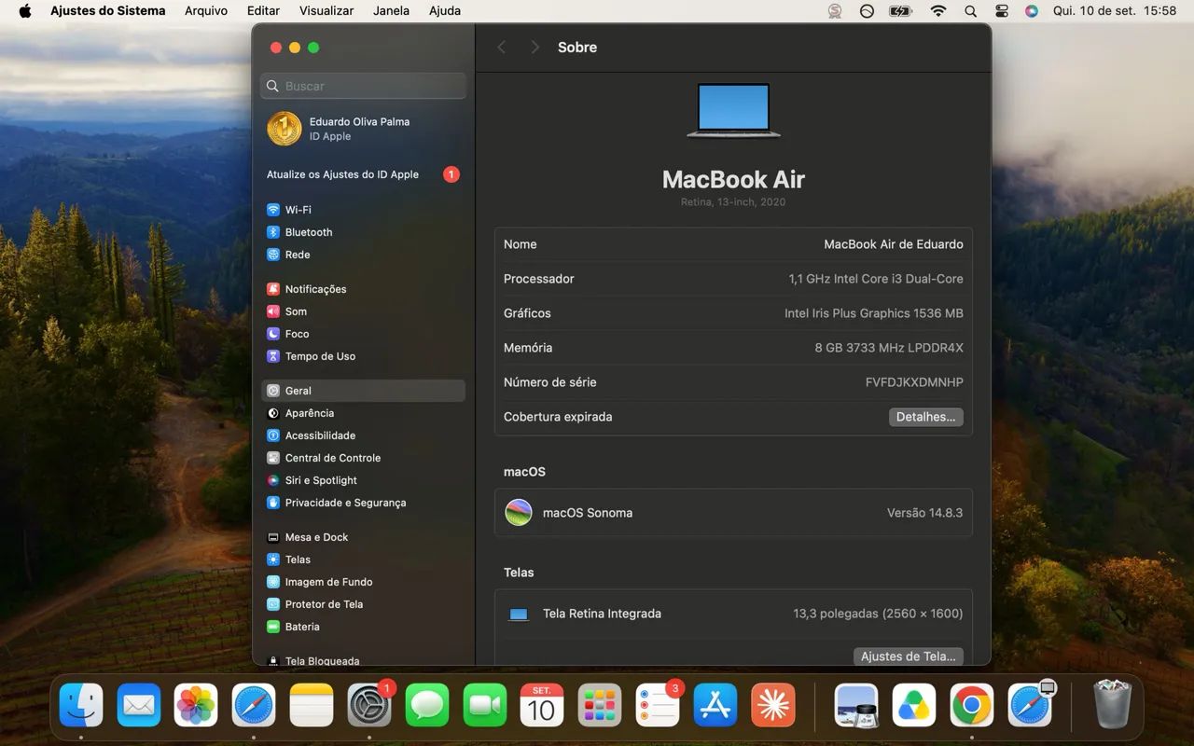Image resolution: width=1194 pixels, height=746 pixels.
Task: Click serial number FVFDJKXDMNHP
Action: pyautogui.click(x=914, y=382)
